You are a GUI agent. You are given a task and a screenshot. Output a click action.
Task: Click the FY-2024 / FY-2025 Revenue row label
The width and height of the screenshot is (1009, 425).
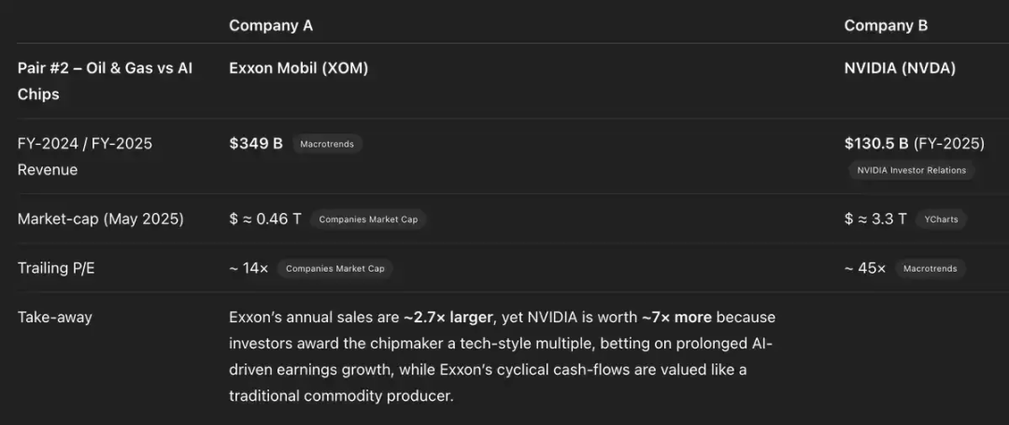tap(84, 156)
